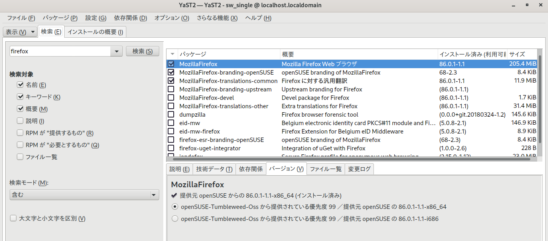Toggle status icon of MozillaFirefox-branding-openSUSE
This screenshot has height=241, width=548.
click(x=171, y=73)
